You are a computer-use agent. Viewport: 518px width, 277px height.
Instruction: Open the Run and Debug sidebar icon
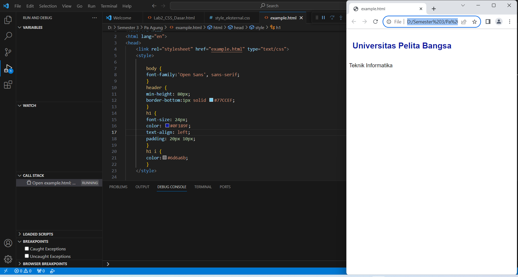click(8, 69)
